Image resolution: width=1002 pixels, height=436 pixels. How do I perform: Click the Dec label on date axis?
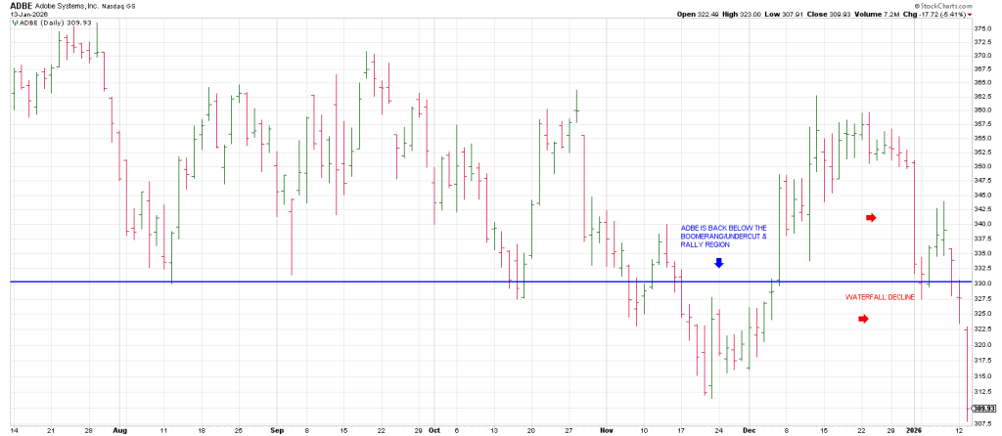(749, 429)
